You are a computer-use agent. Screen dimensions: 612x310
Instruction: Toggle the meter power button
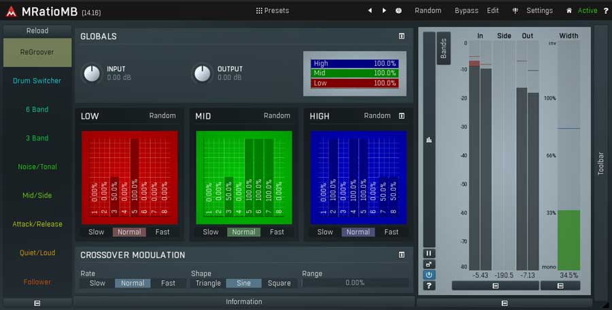click(x=429, y=275)
